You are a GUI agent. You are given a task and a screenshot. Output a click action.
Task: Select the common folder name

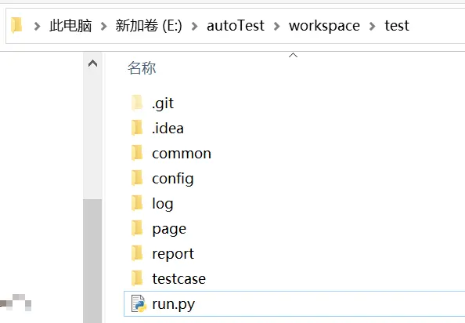[182, 154]
